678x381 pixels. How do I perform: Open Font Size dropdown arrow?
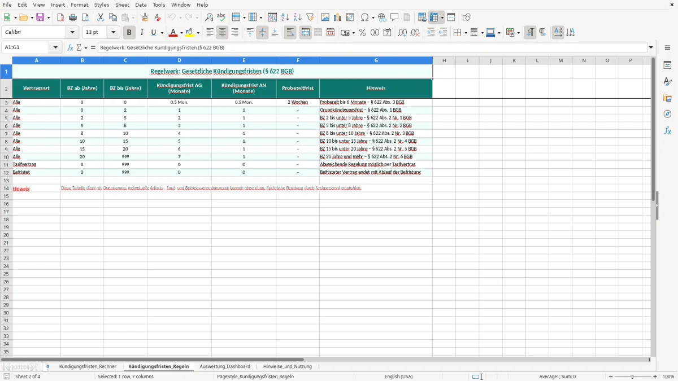[x=113, y=33]
